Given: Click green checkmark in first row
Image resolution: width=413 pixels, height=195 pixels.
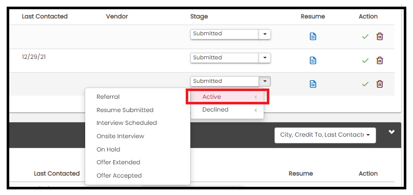Looking at the screenshot, I should tap(365, 36).
